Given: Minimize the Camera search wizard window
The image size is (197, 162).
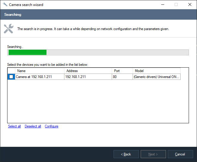Looking at the screenshot, I should (162, 5).
